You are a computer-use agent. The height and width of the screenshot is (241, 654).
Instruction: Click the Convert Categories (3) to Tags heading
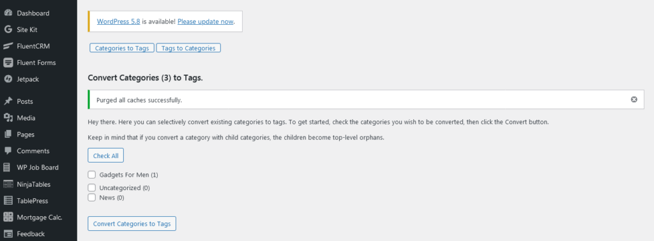(x=145, y=78)
